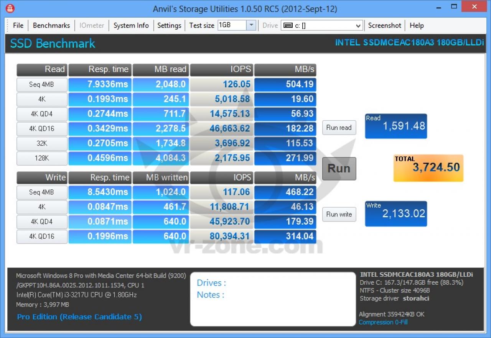
Task: Click the Write Seq 4MB row button
Action: [42, 192]
